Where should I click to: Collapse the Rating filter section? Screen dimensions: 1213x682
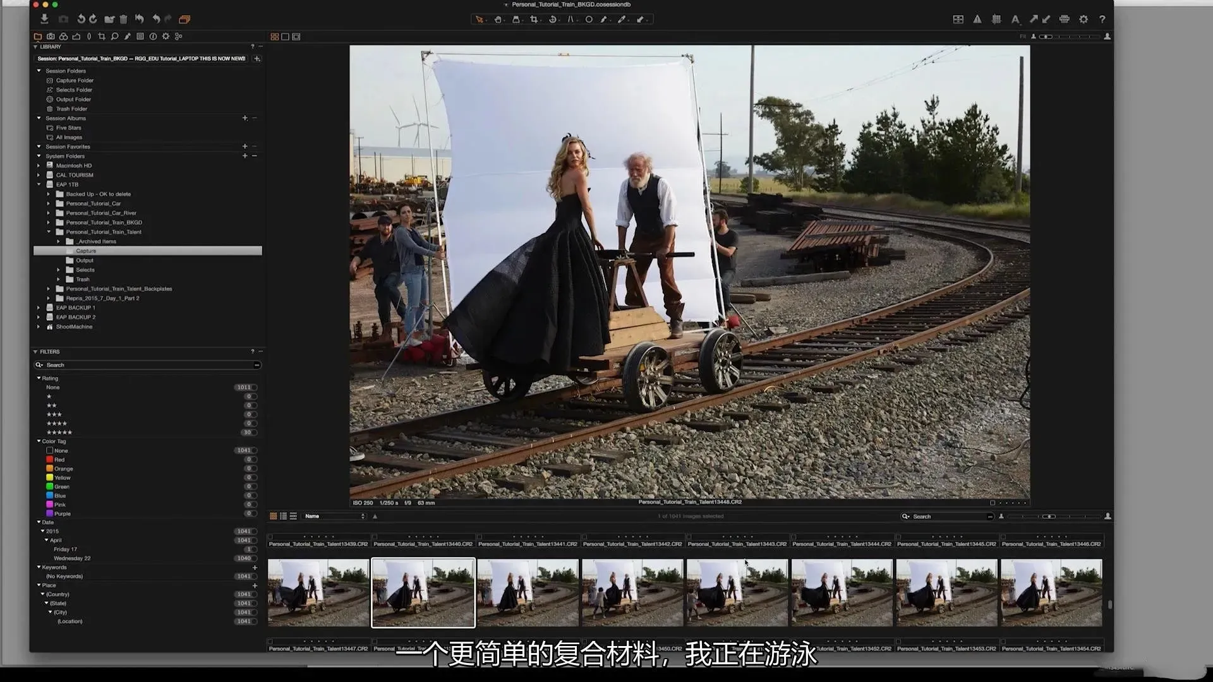pyautogui.click(x=39, y=378)
